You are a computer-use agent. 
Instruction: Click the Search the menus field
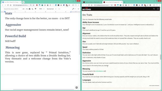pos(12,9)
